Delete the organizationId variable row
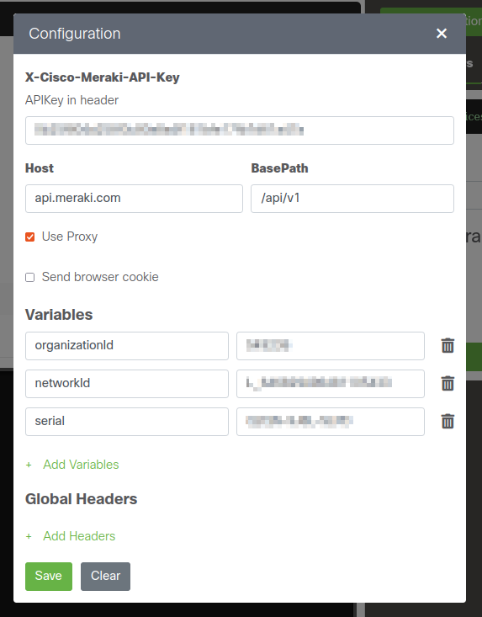Screen dimensions: 482x617 [448, 345]
